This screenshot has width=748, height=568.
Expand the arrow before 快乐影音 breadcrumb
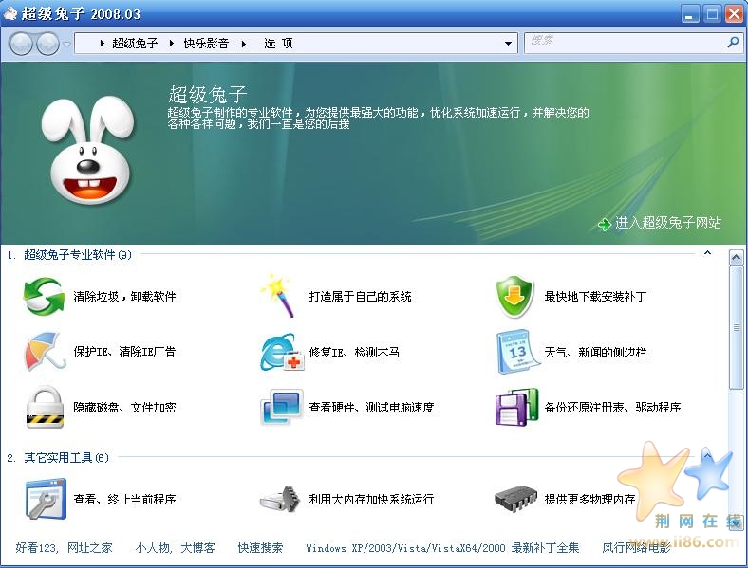pos(172,44)
